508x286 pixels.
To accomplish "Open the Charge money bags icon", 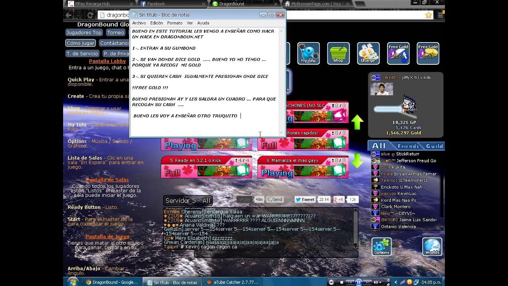I will click(368, 53).
